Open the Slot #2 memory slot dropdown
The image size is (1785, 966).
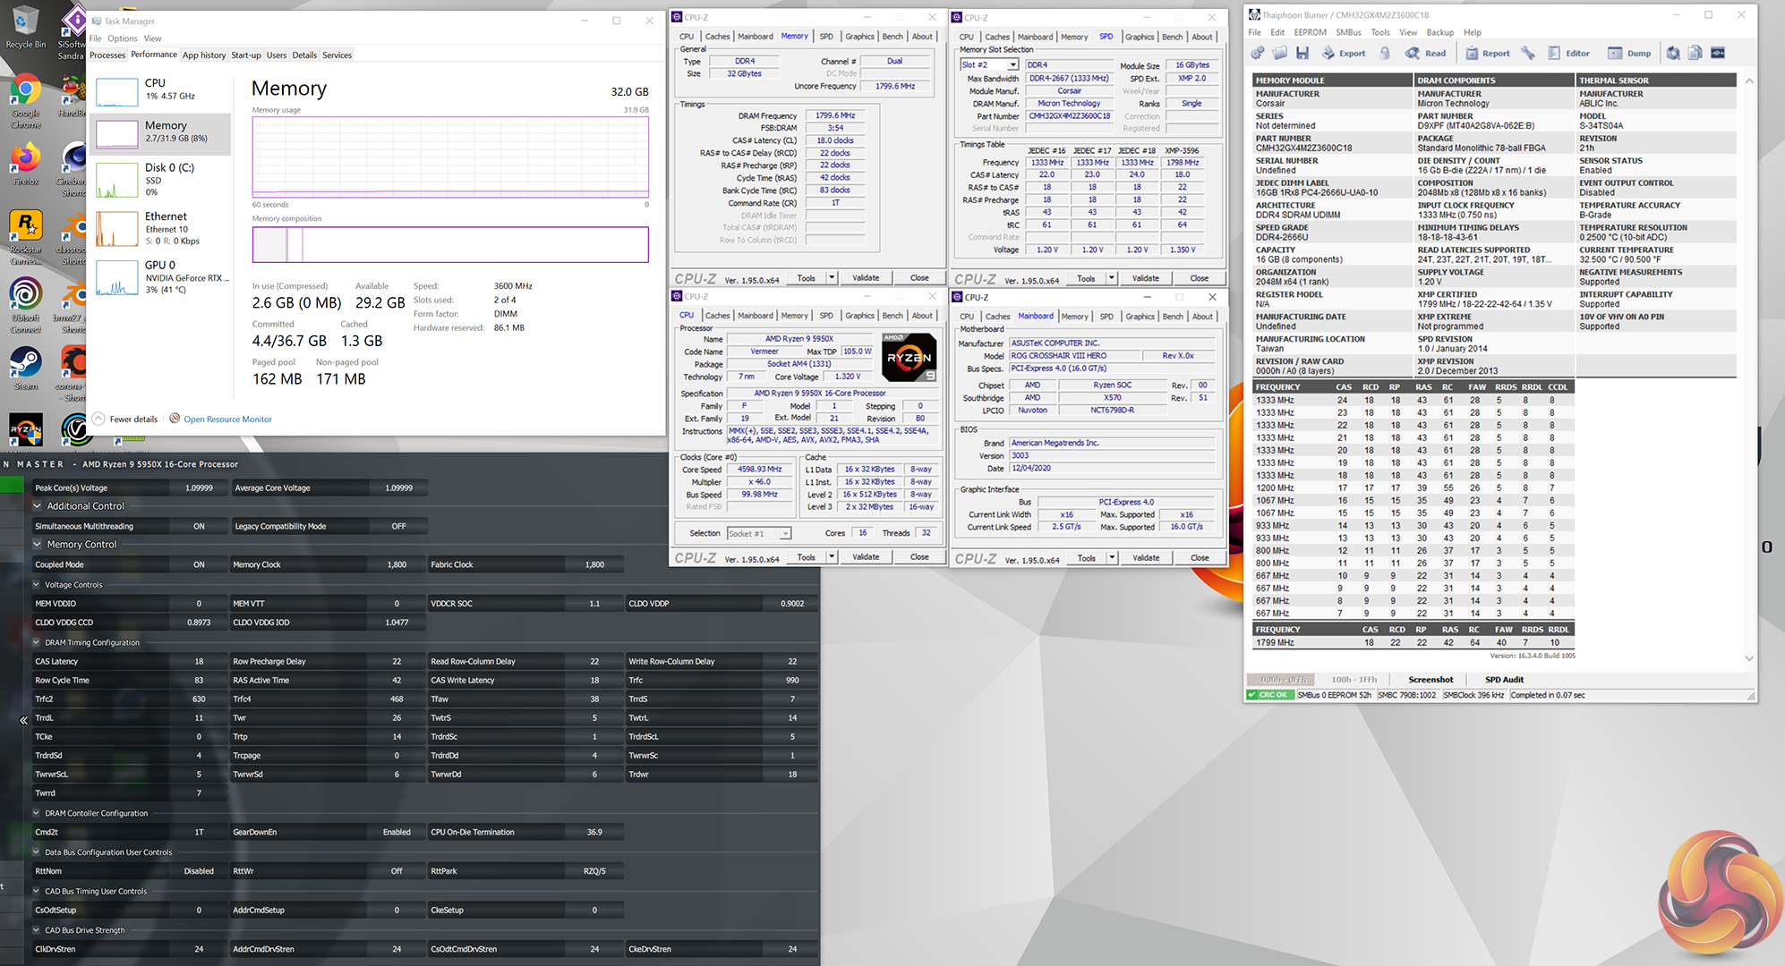(x=1012, y=65)
